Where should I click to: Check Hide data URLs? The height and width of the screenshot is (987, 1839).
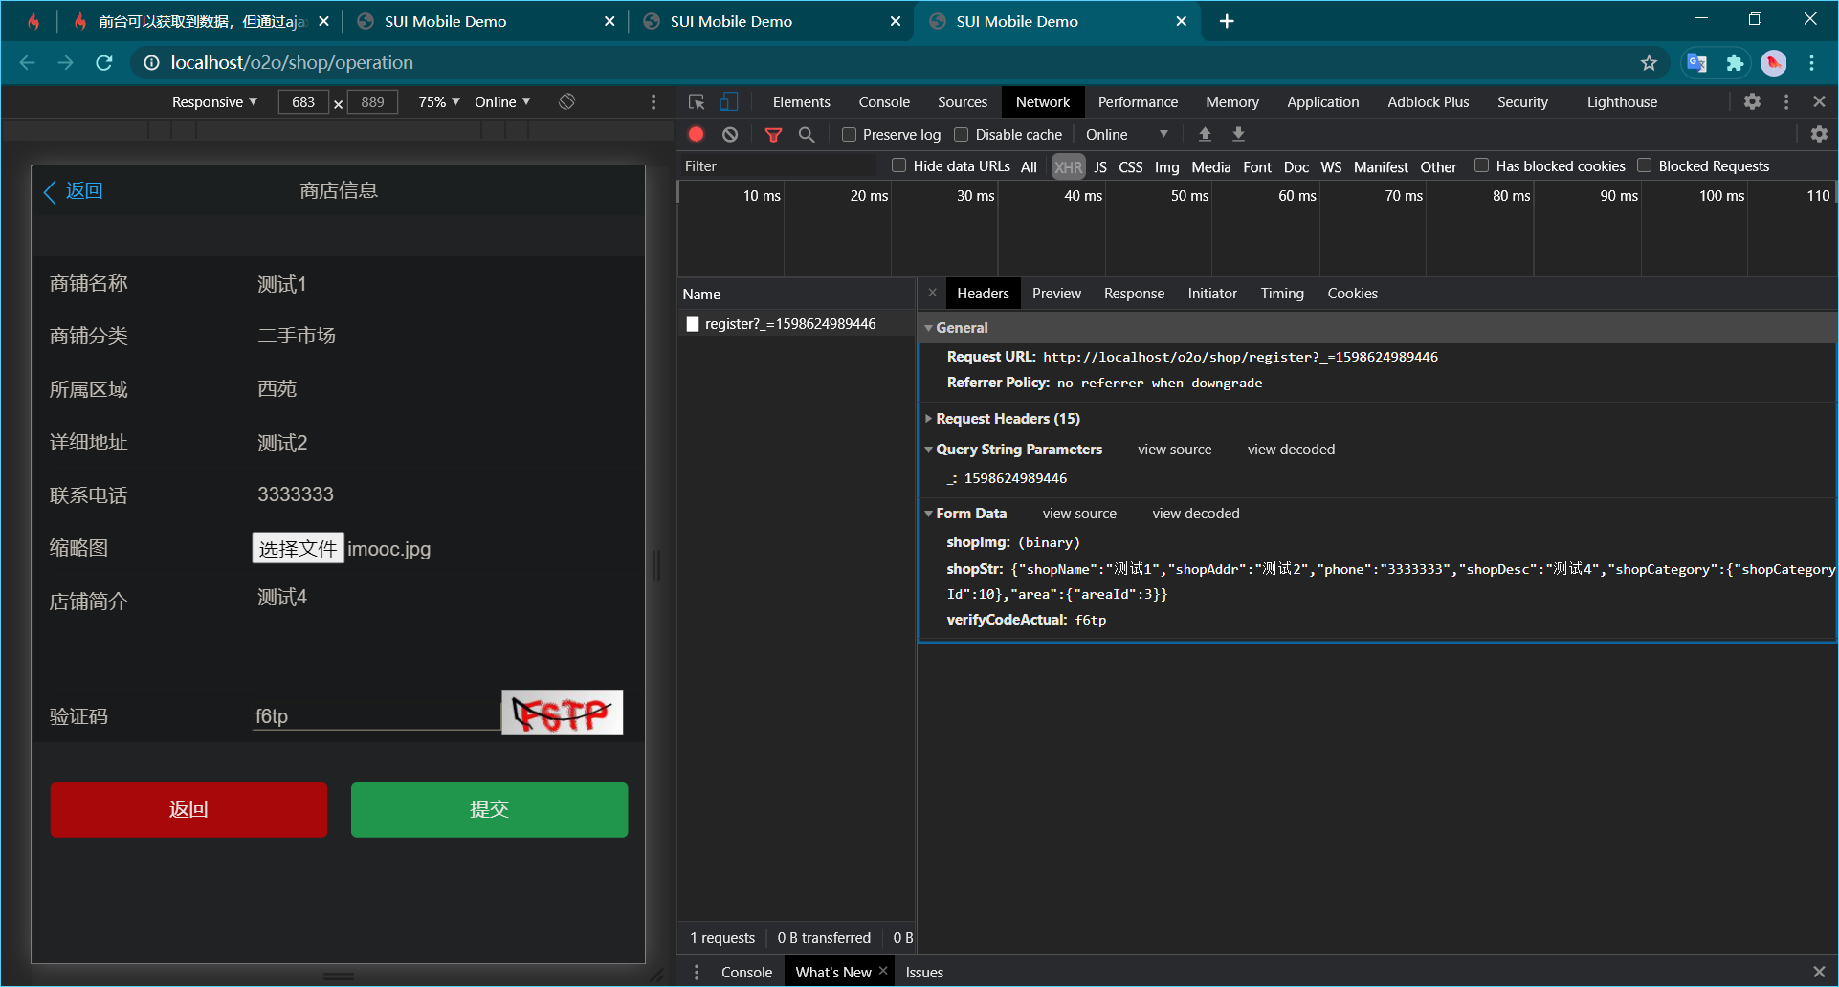pyautogui.click(x=899, y=165)
